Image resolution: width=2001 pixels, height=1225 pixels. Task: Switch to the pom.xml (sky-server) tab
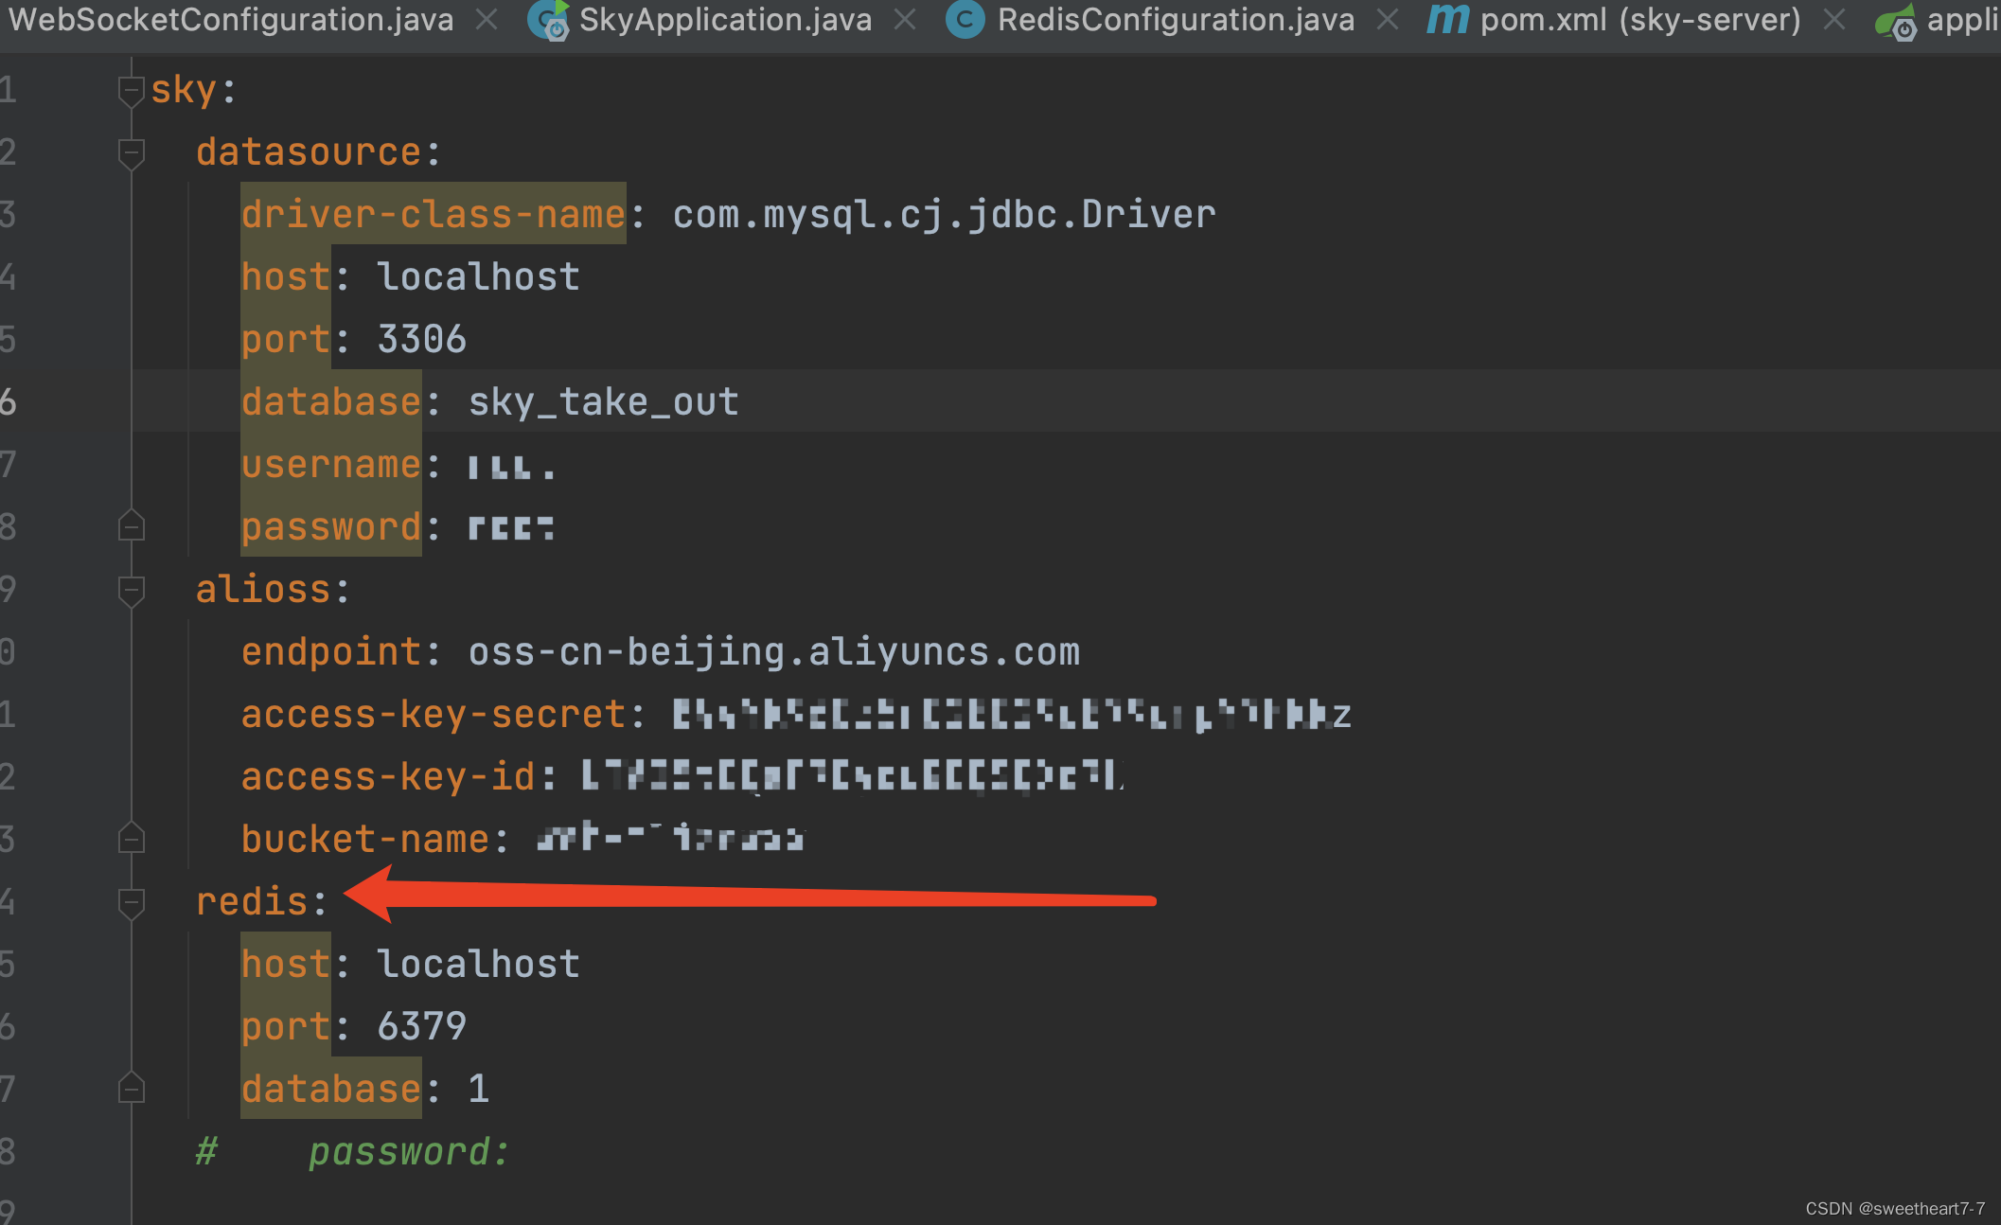click(x=1640, y=20)
